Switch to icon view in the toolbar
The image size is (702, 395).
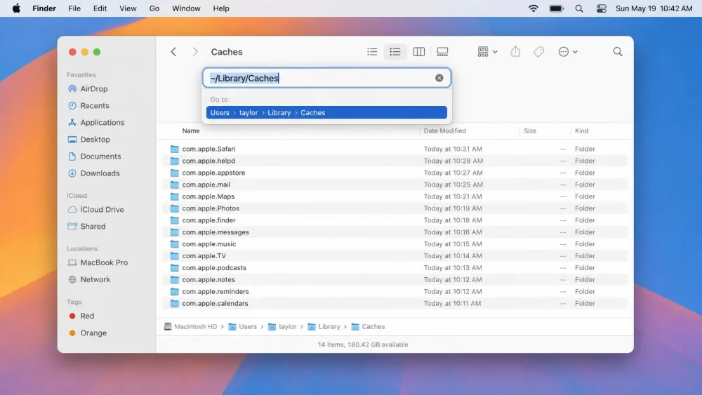tap(372, 52)
